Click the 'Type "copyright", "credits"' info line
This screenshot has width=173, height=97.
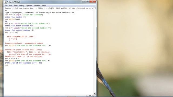click(x=40, y=13)
